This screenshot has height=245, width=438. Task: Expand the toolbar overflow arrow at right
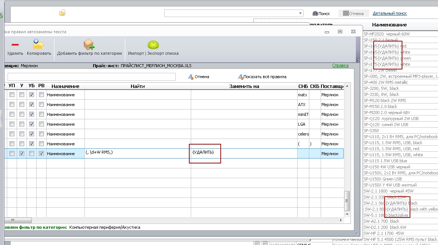[x=358, y=60]
